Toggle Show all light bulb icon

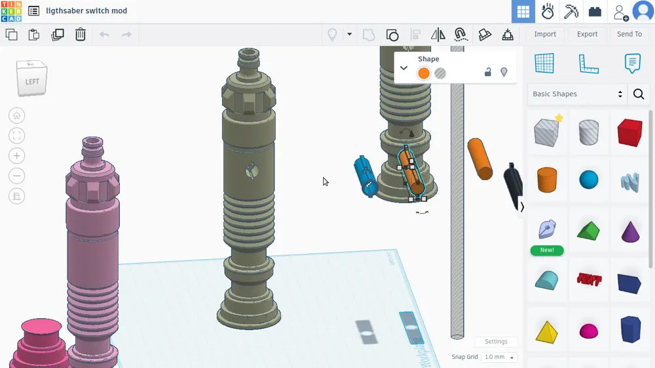pyautogui.click(x=332, y=35)
